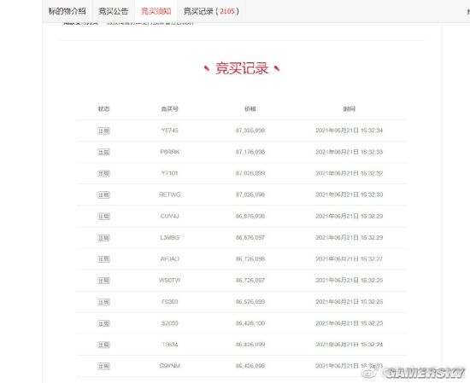Click the bid time in row WS0TW
The width and height of the screenshot is (470, 383).
(x=350, y=281)
